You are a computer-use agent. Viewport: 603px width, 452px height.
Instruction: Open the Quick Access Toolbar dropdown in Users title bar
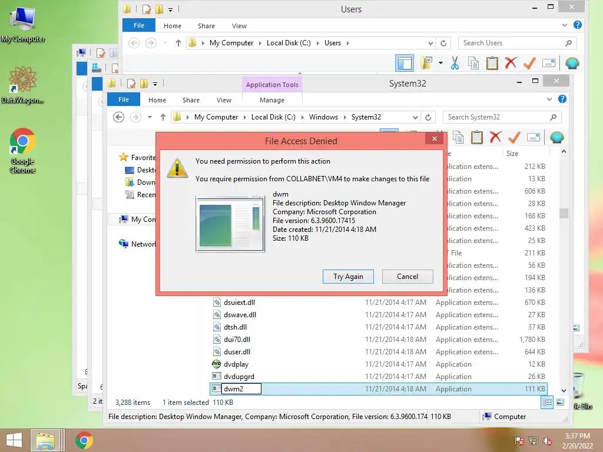point(170,9)
